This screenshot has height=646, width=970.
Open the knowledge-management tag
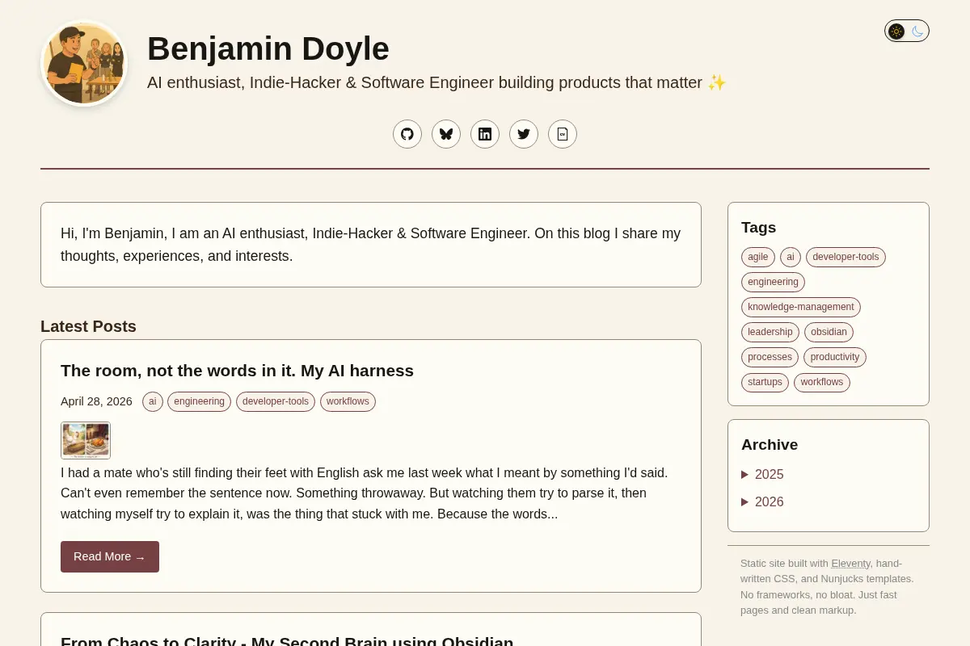(x=801, y=307)
